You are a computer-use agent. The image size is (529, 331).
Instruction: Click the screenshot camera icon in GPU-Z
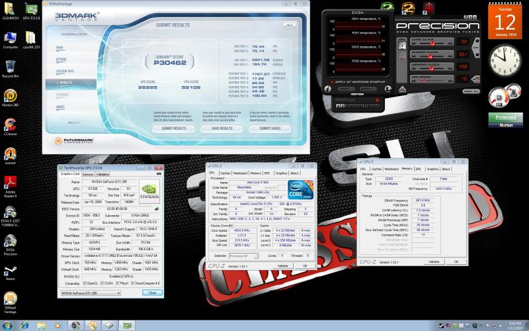159,173
